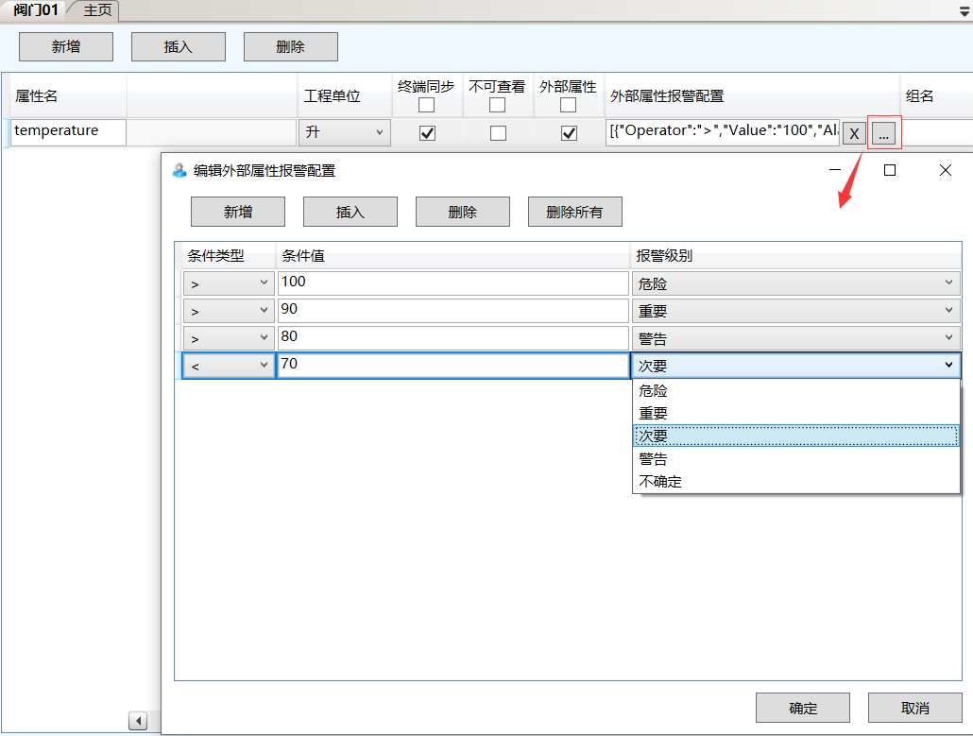This screenshot has width=973, height=736.
Task: Switch to the 主页 tab
Action: point(97,10)
